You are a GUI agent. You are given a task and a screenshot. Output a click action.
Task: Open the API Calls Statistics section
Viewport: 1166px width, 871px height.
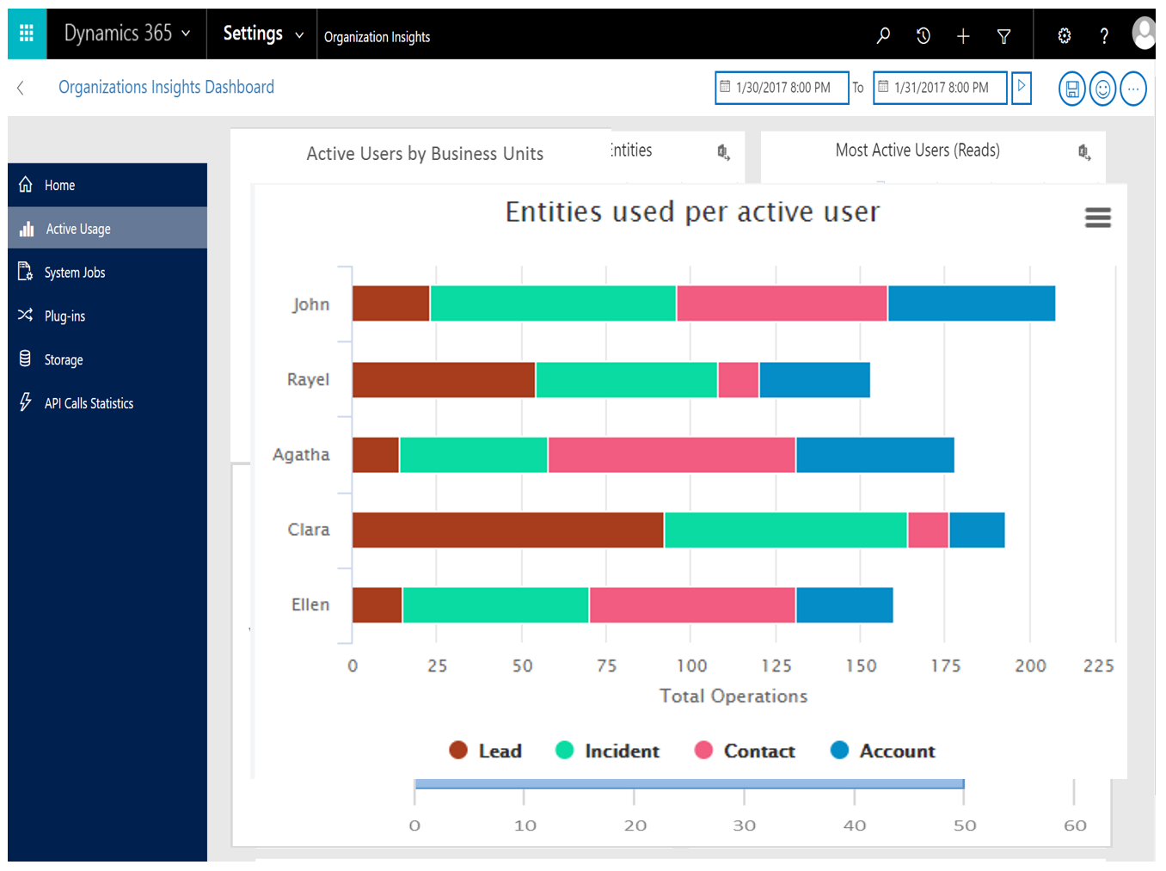(x=89, y=402)
